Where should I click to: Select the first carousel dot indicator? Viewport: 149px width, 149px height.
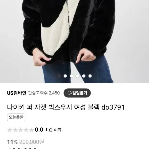59,76
